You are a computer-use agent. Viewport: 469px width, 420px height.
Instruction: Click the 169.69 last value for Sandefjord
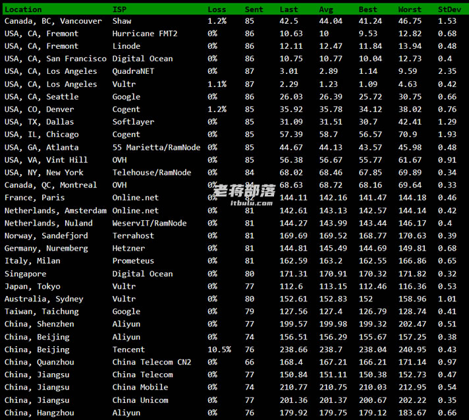(x=293, y=236)
